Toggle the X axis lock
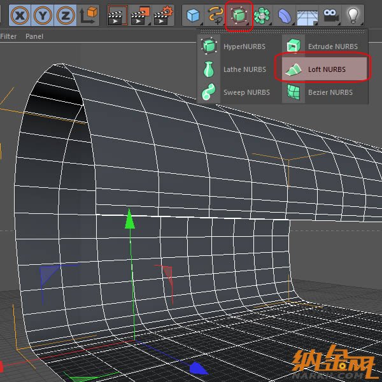 [20, 15]
